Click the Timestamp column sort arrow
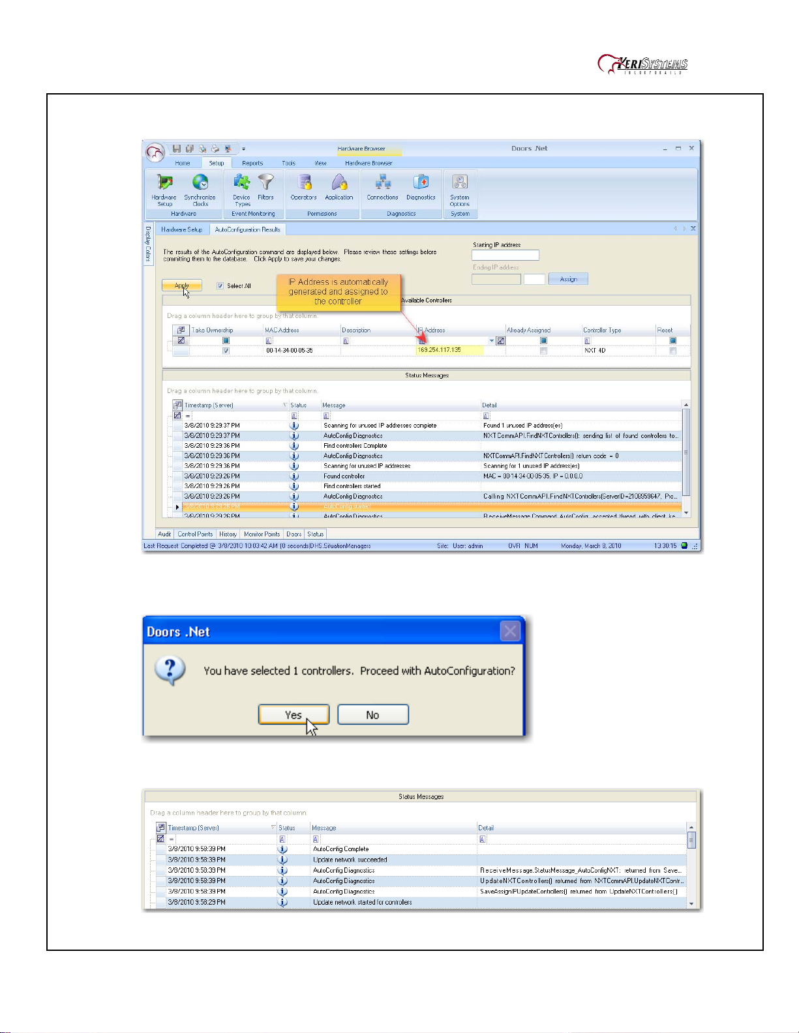799x1033 pixels. pos(285,405)
